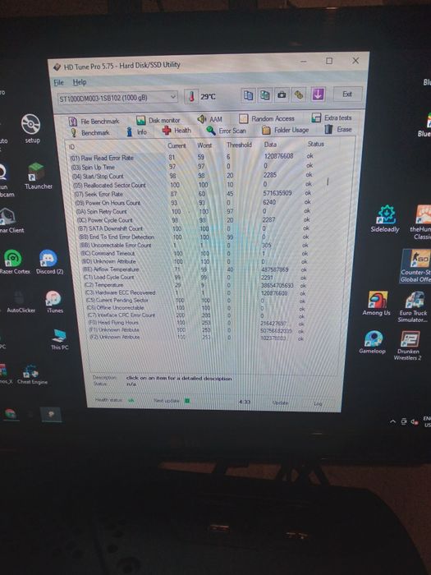
Task: Expand the ST1000DM003 drive selection dropdown
Action: click(x=117, y=98)
